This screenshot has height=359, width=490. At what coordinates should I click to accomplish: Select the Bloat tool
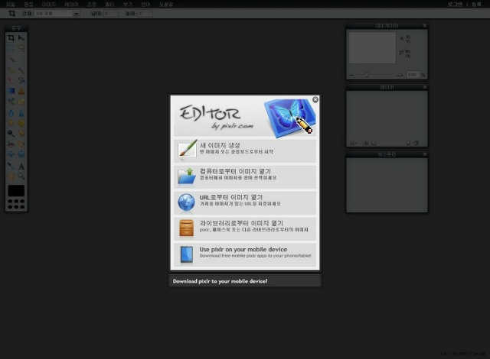click(x=11, y=154)
